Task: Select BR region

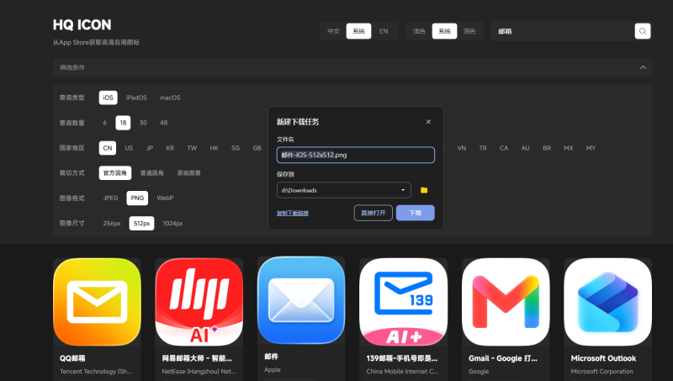Action: click(x=547, y=147)
